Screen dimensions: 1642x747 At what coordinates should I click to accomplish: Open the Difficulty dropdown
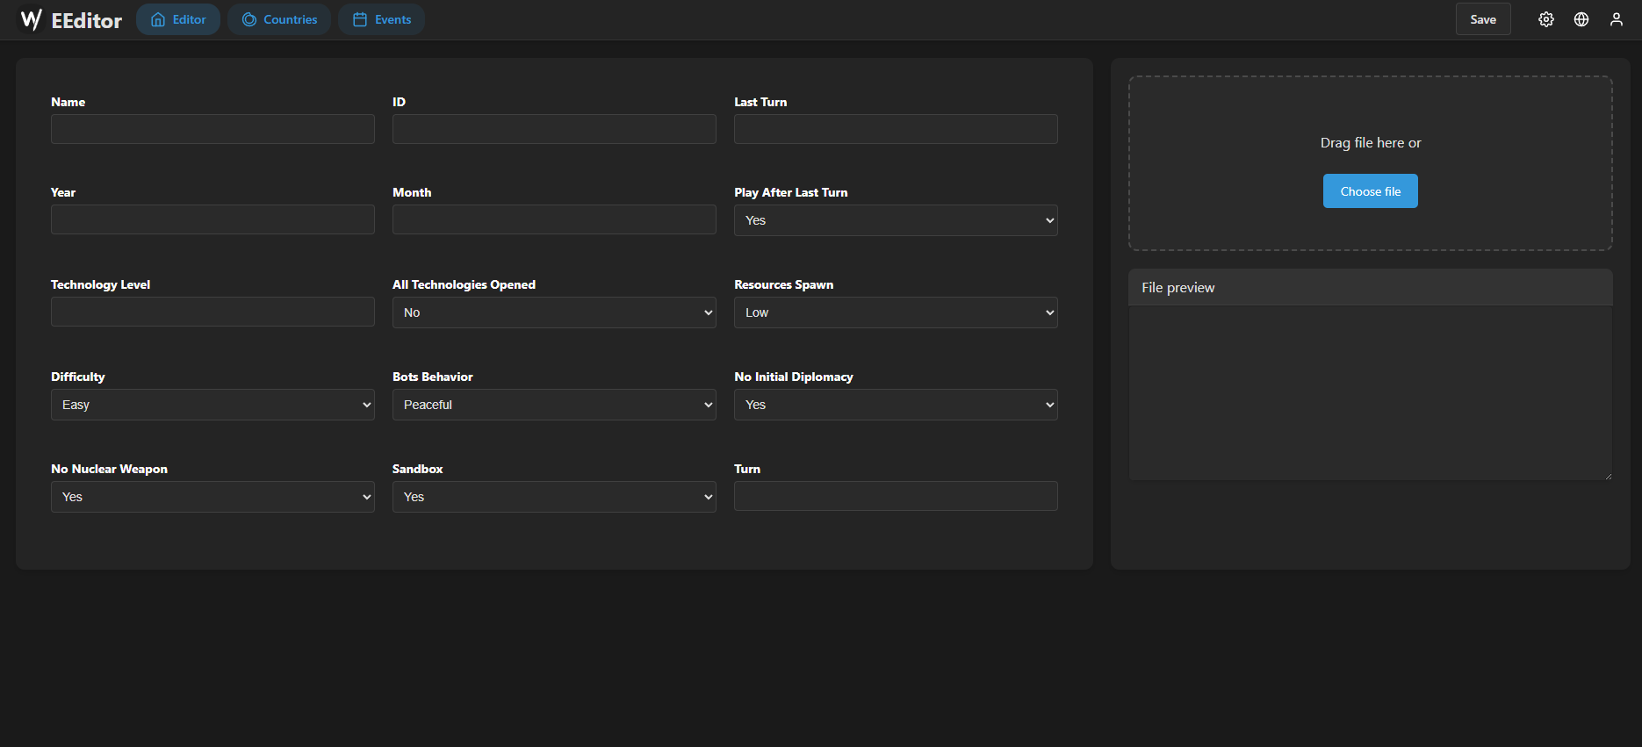[212, 405]
